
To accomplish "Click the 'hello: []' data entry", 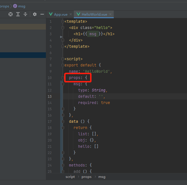I will (88, 146).
